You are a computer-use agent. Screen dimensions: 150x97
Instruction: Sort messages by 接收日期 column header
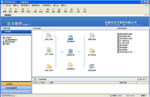[x=128, y=83]
